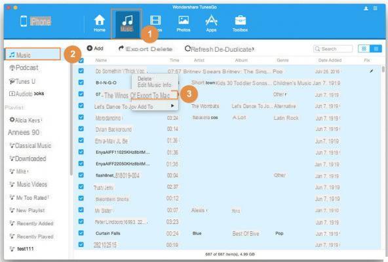Click the De-Duplicate toolbar button

tap(234, 49)
